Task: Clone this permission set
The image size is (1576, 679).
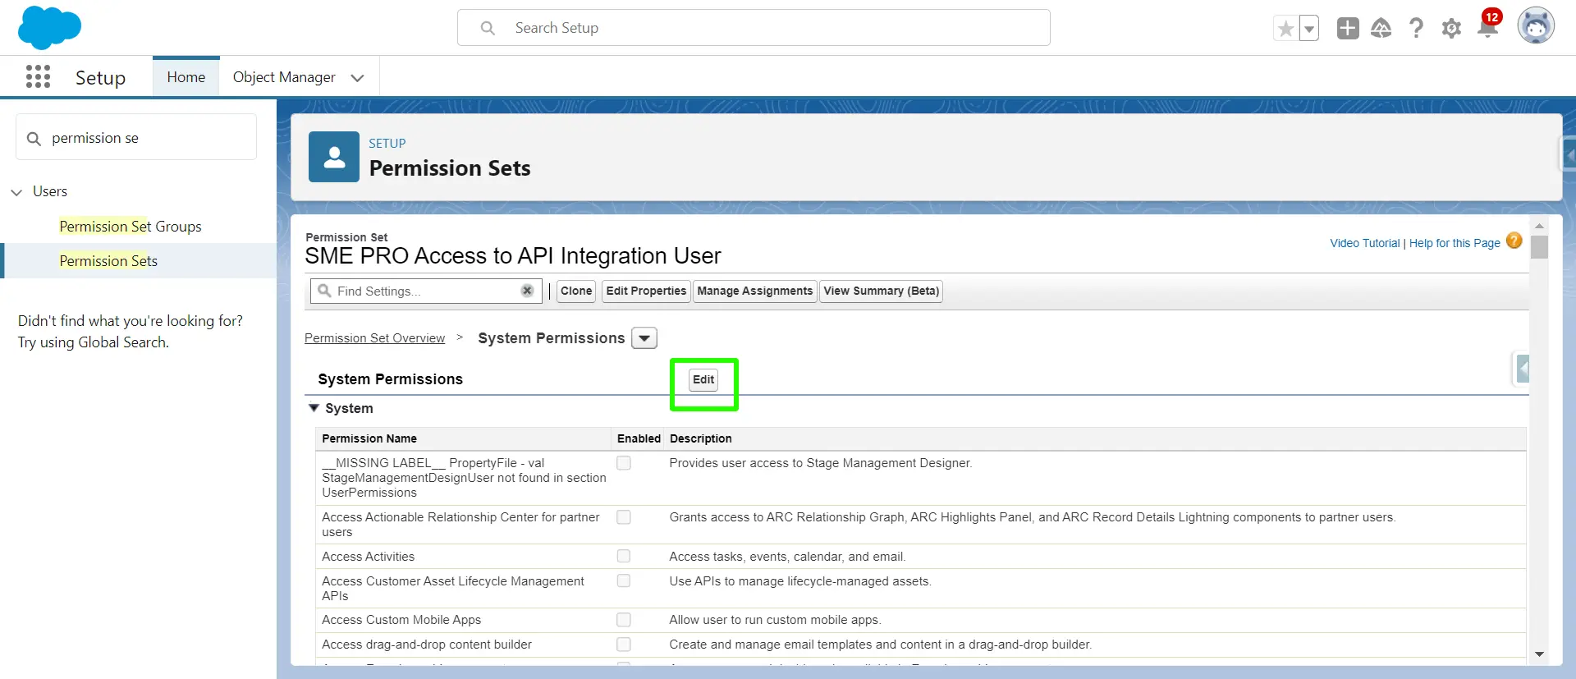Action: tap(576, 291)
